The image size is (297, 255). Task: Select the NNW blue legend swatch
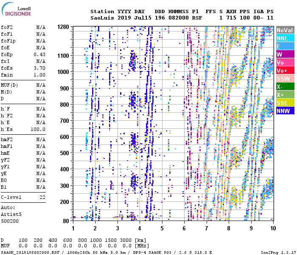[285, 111]
